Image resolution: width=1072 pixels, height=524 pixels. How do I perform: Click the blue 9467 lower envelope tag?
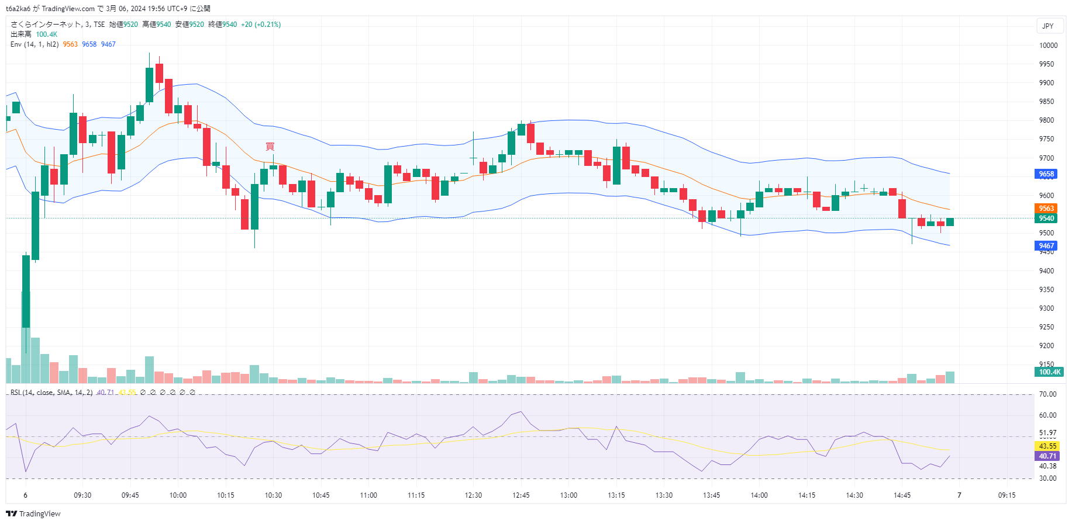click(1046, 246)
